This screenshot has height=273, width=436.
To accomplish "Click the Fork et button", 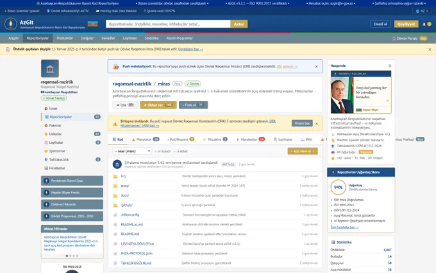I will [193, 105].
